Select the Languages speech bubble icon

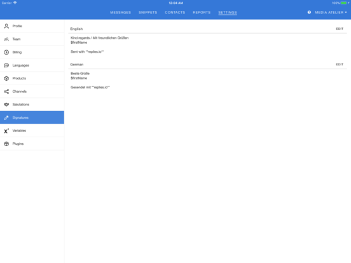click(6, 65)
